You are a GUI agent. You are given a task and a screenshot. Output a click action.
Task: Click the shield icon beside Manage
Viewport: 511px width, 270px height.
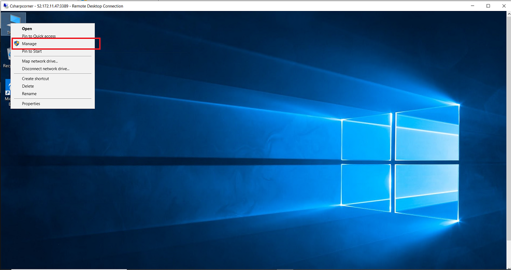16,43
